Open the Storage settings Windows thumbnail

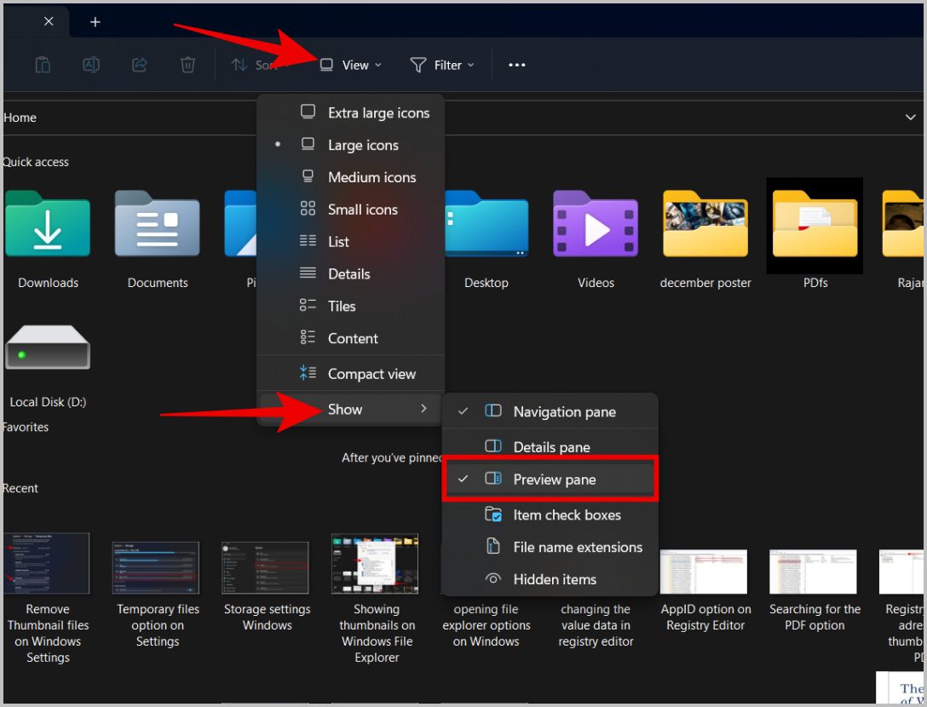click(266, 566)
